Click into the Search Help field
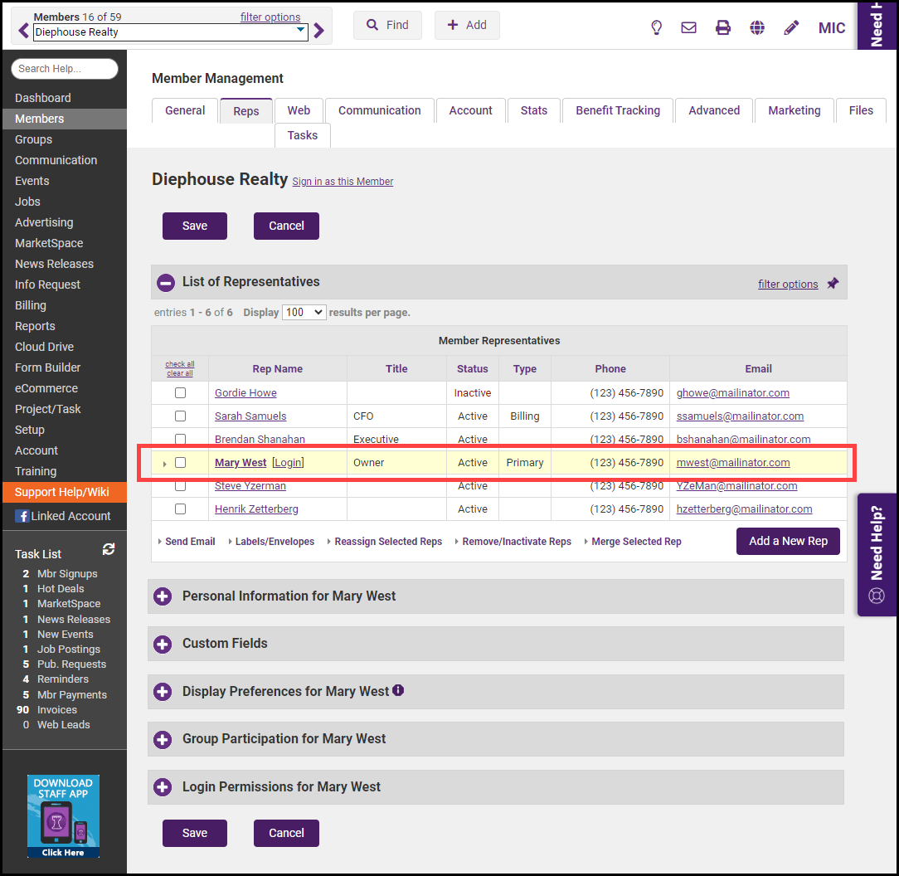The width and height of the screenshot is (899, 876). tap(65, 69)
